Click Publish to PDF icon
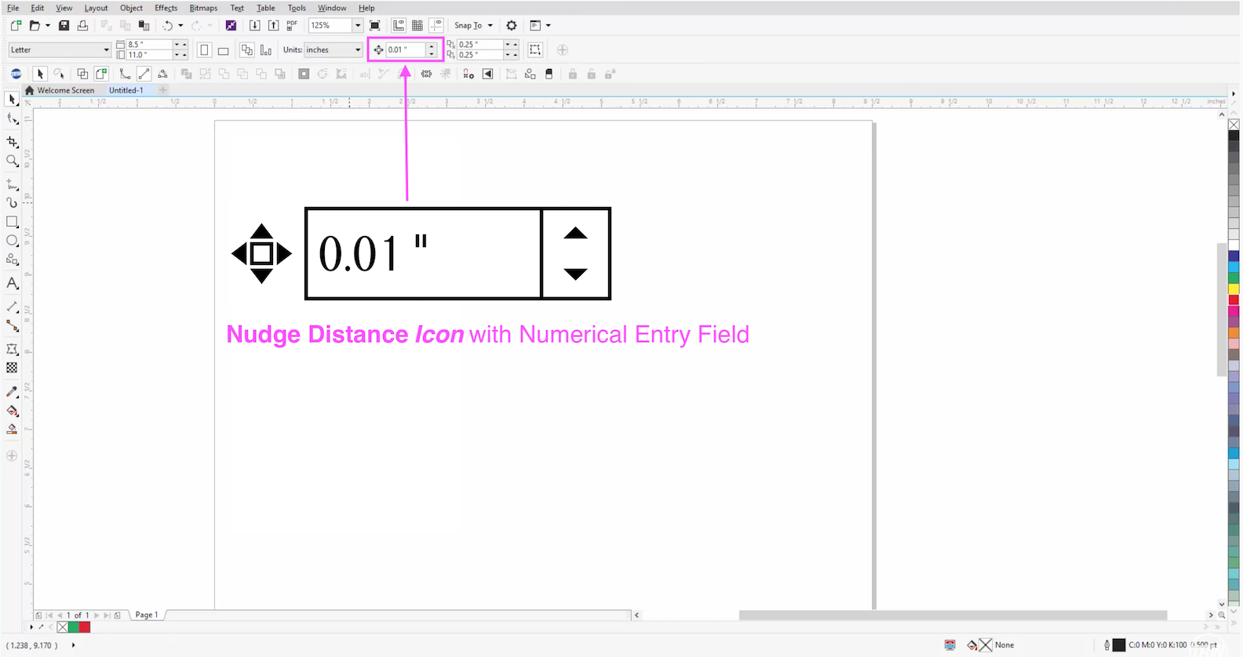 [292, 26]
